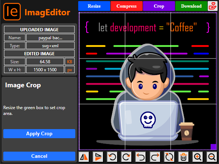Zoom out with the magnifier minus icon

point(212,157)
